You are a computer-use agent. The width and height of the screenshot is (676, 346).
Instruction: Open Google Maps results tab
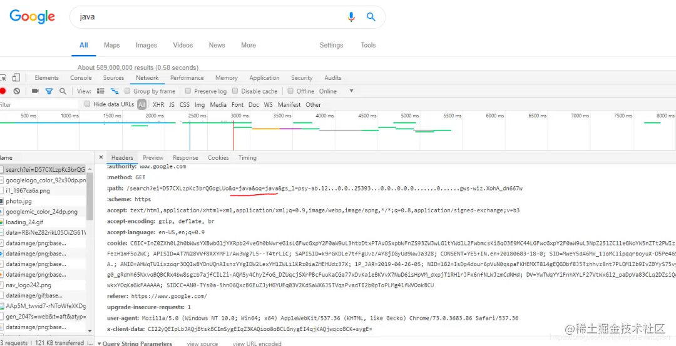pos(111,45)
